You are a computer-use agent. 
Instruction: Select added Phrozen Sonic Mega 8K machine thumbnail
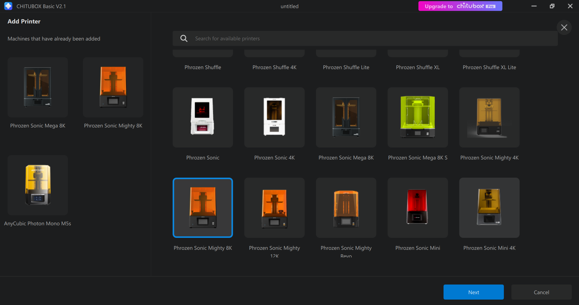point(38,87)
